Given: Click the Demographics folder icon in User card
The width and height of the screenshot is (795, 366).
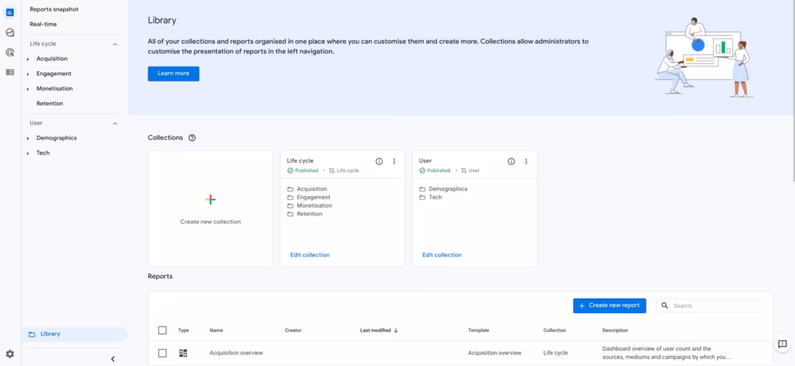Looking at the screenshot, I should (422, 189).
